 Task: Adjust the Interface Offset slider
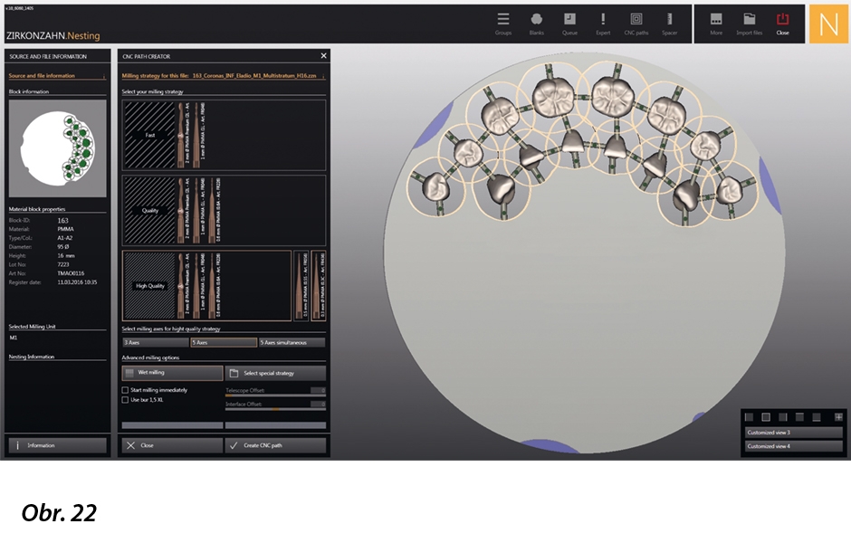276,409
